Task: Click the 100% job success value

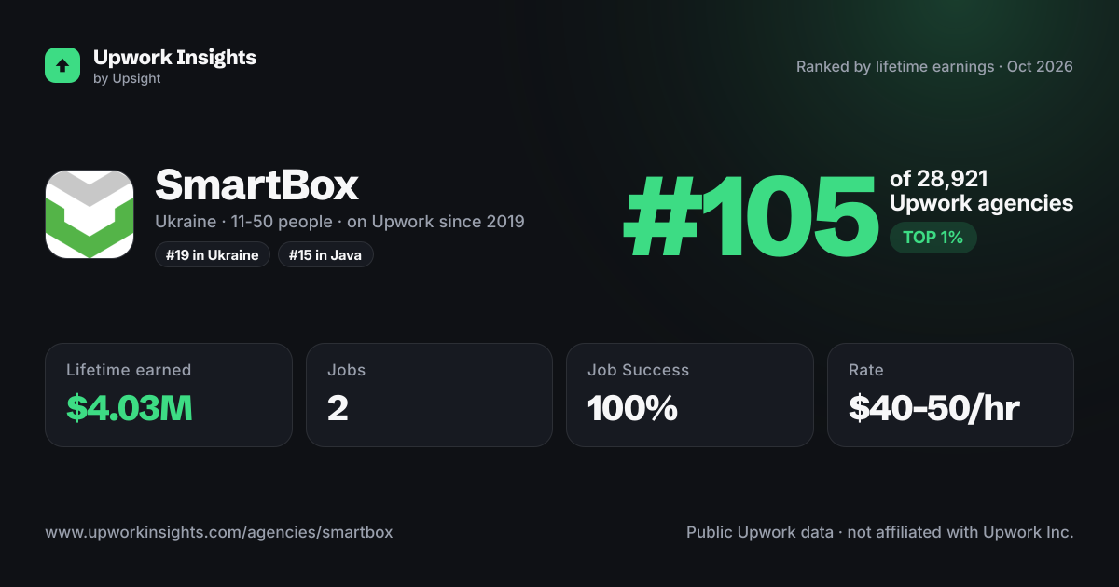Action: [x=632, y=408]
